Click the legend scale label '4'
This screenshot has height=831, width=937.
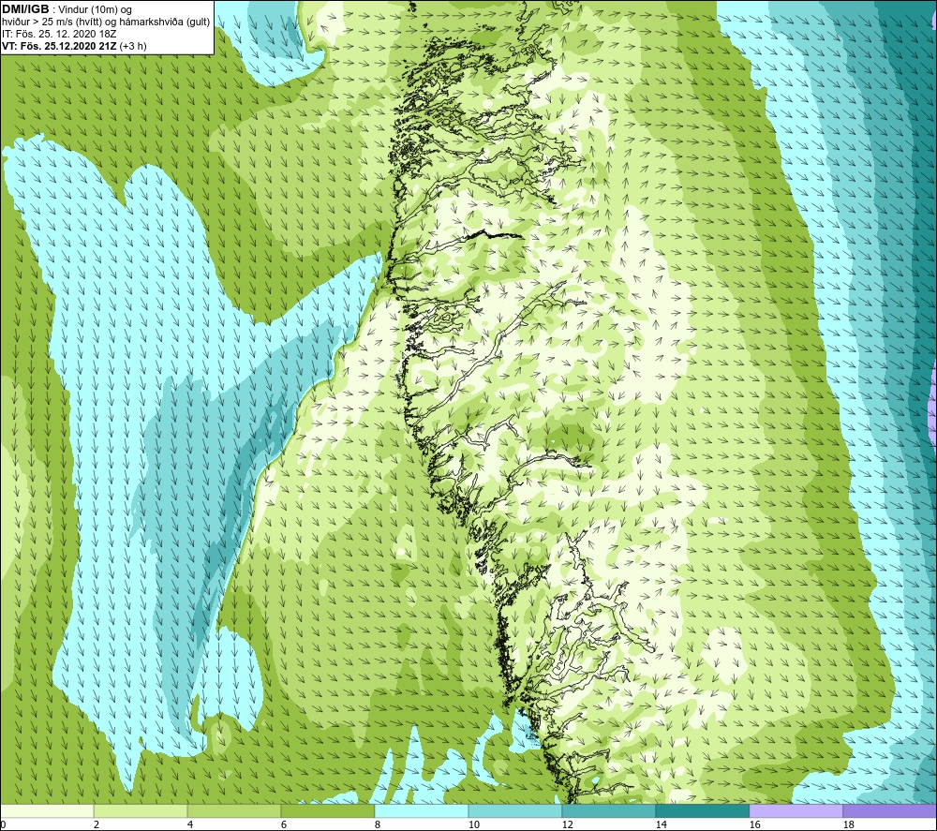[x=190, y=824]
